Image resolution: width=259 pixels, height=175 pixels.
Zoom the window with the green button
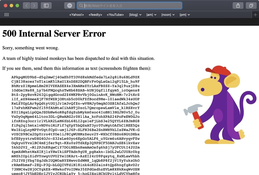pos(17,6)
